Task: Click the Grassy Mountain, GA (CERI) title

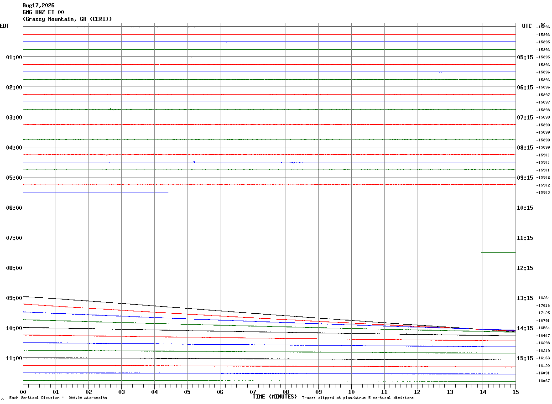Action: (67, 19)
